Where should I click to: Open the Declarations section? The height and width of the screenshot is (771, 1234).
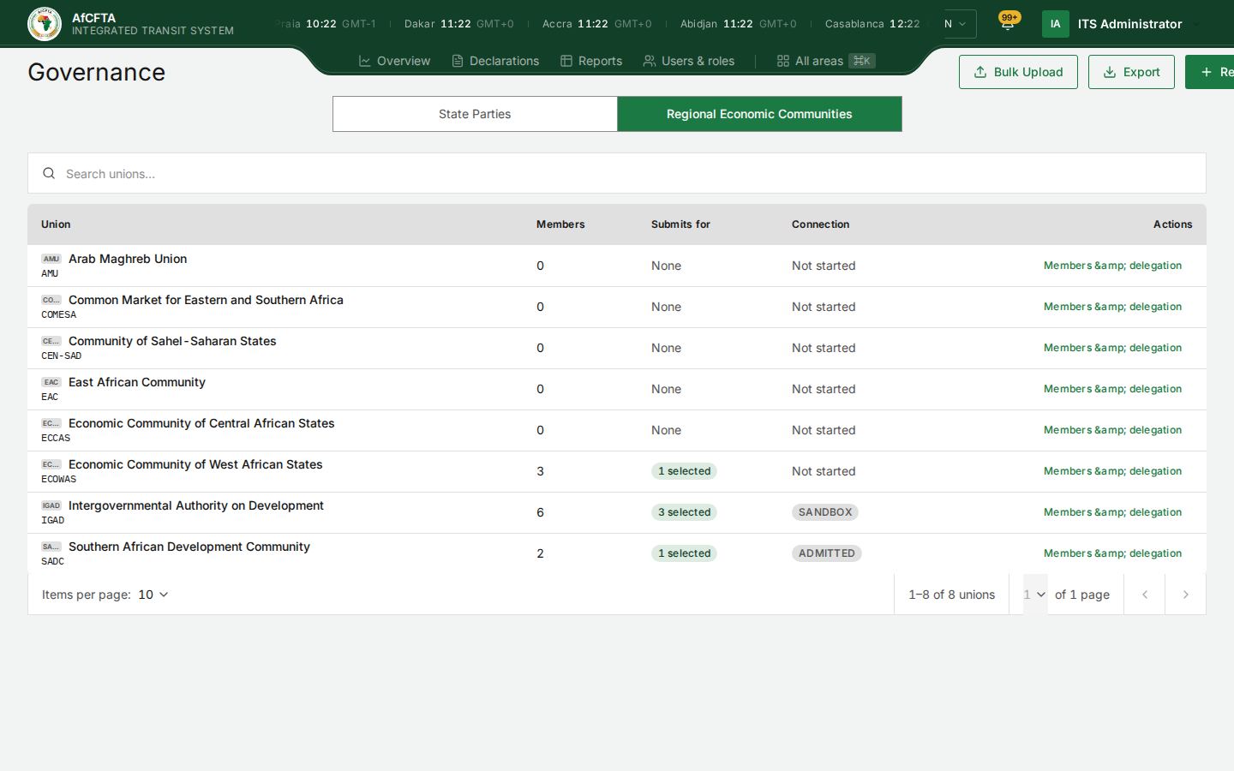coord(495,61)
